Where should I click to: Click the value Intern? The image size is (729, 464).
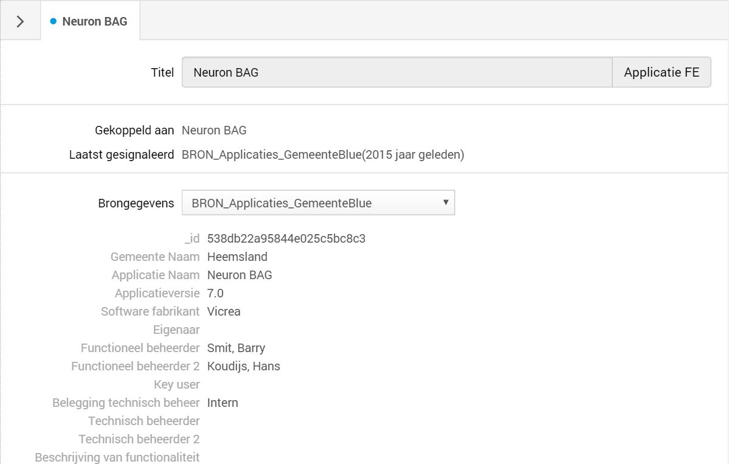[223, 403]
